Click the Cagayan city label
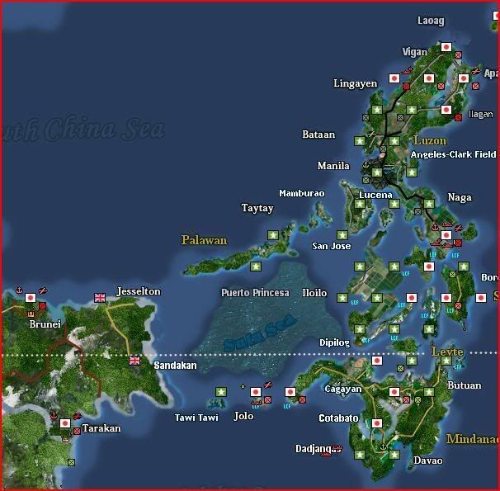The height and width of the screenshot is (491, 500). pyautogui.click(x=343, y=389)
